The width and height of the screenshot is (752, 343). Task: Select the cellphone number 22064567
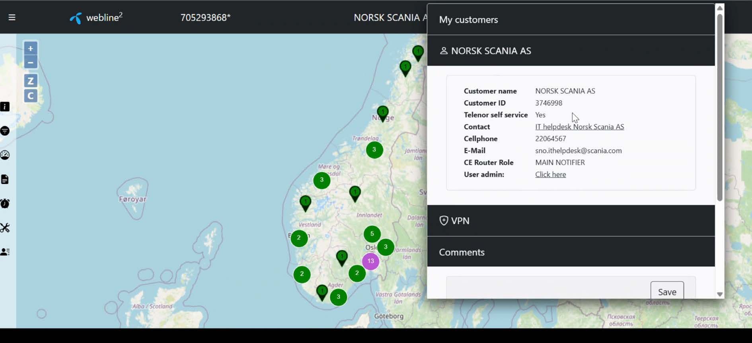point(550,138)
